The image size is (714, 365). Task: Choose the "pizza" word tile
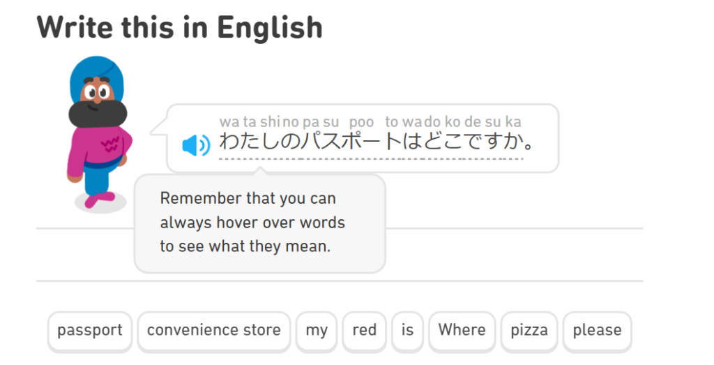tap(529, 331)
